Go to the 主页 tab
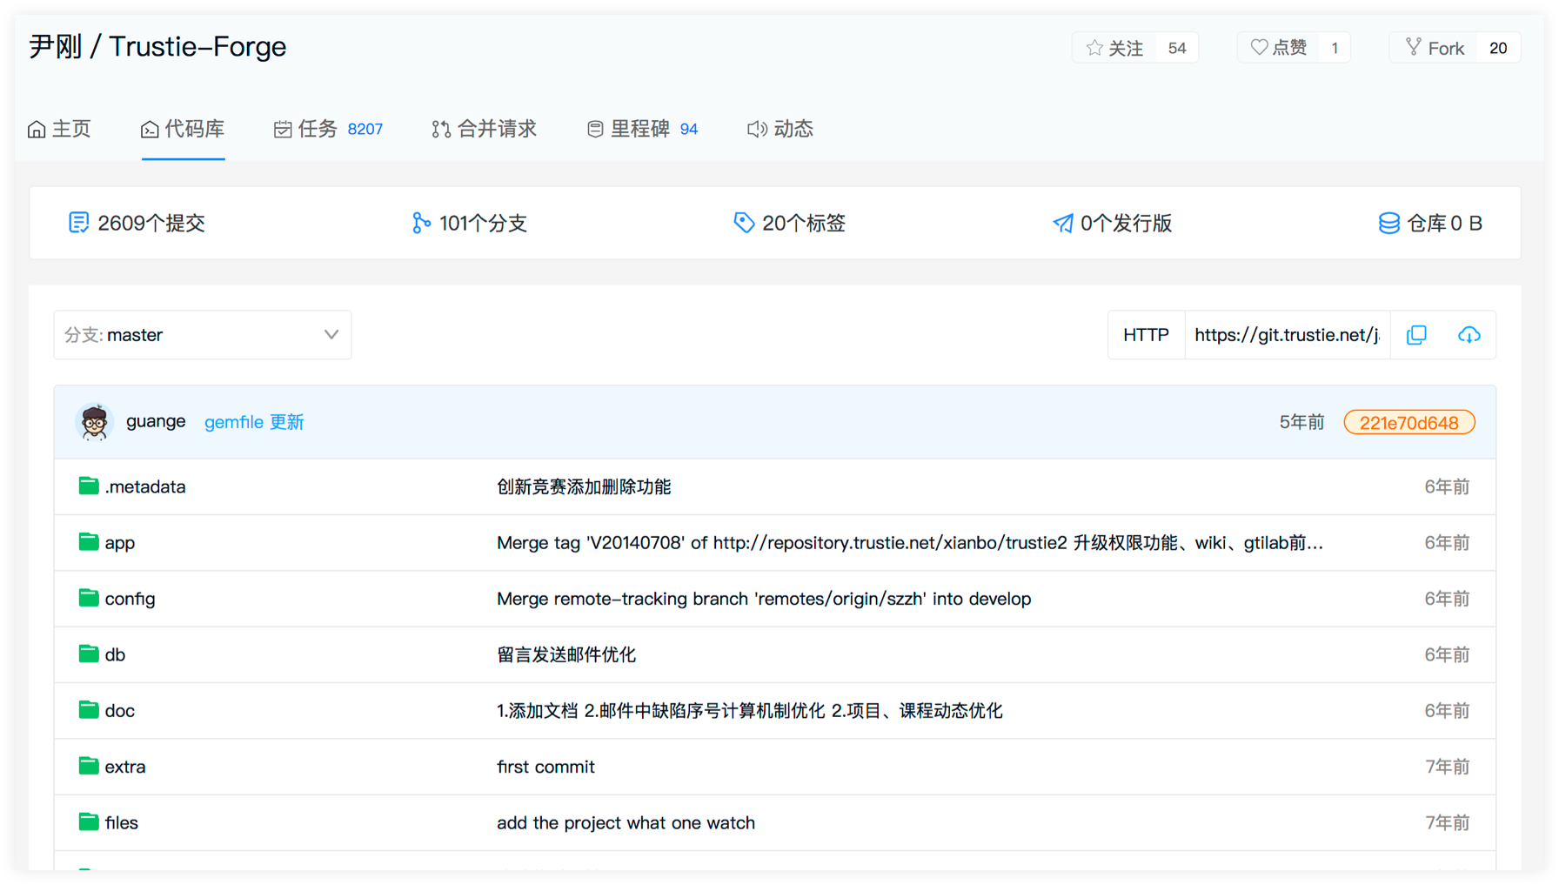The height and width of the screenshot is (885, 1559). [59, 130]
